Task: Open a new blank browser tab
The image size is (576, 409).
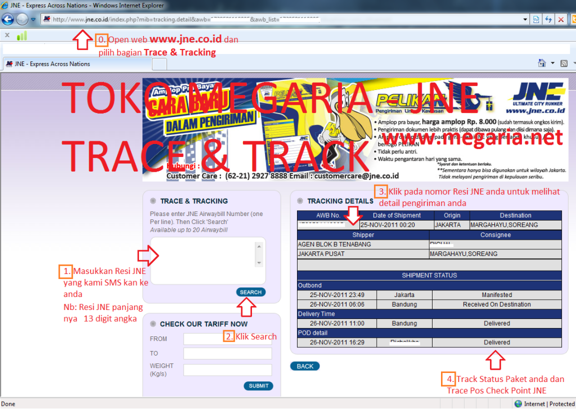Action: 159,64
